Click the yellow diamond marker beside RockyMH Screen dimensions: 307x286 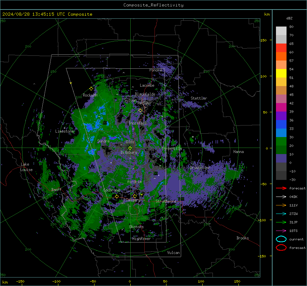pos(91,89)
